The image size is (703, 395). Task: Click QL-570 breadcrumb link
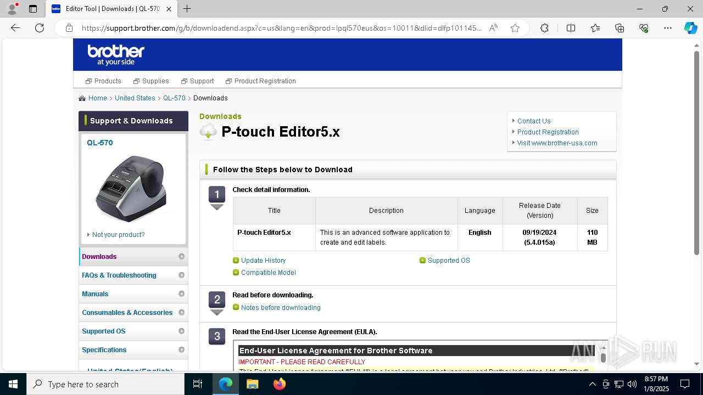pos(174,98)
